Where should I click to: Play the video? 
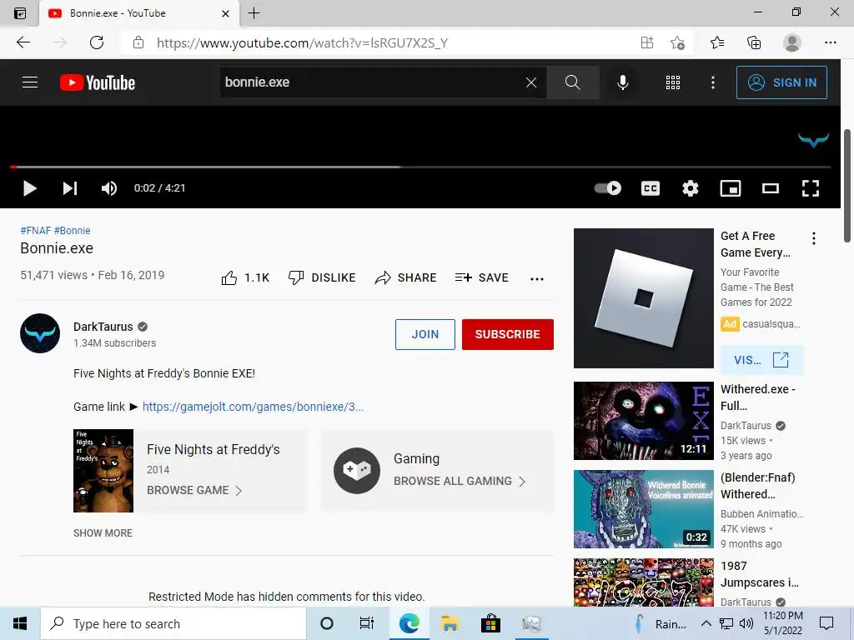(x=30, y=188)
